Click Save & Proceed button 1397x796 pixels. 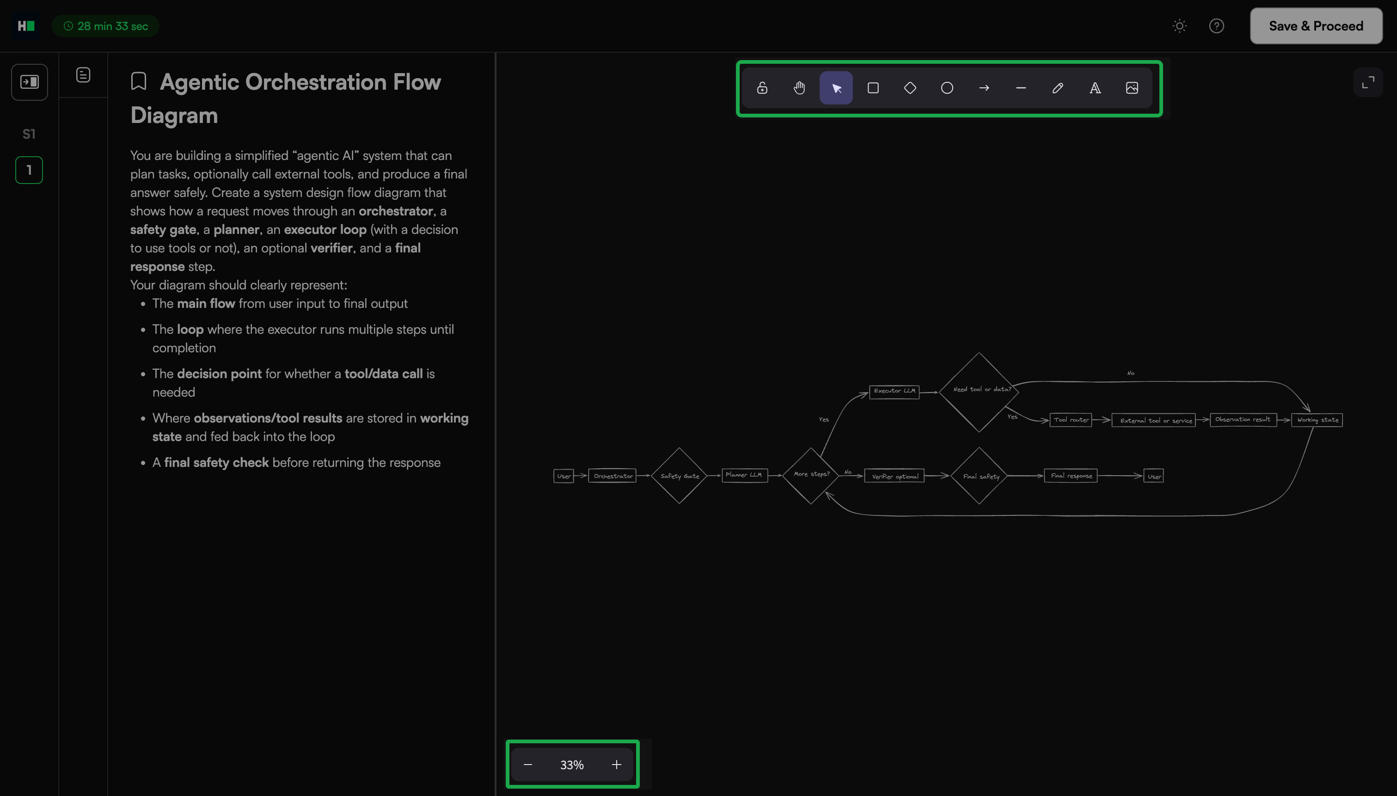pos(1316,26)
